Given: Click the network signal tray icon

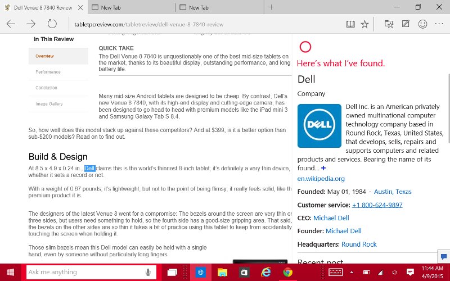Looking at the screenshot, I should pyautogui.click(x=381, y=273).
